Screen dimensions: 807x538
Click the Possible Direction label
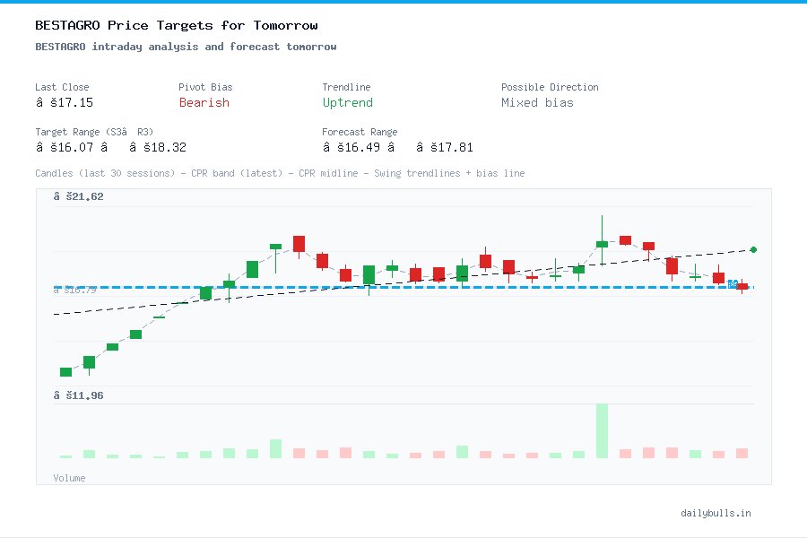[550, 87]
